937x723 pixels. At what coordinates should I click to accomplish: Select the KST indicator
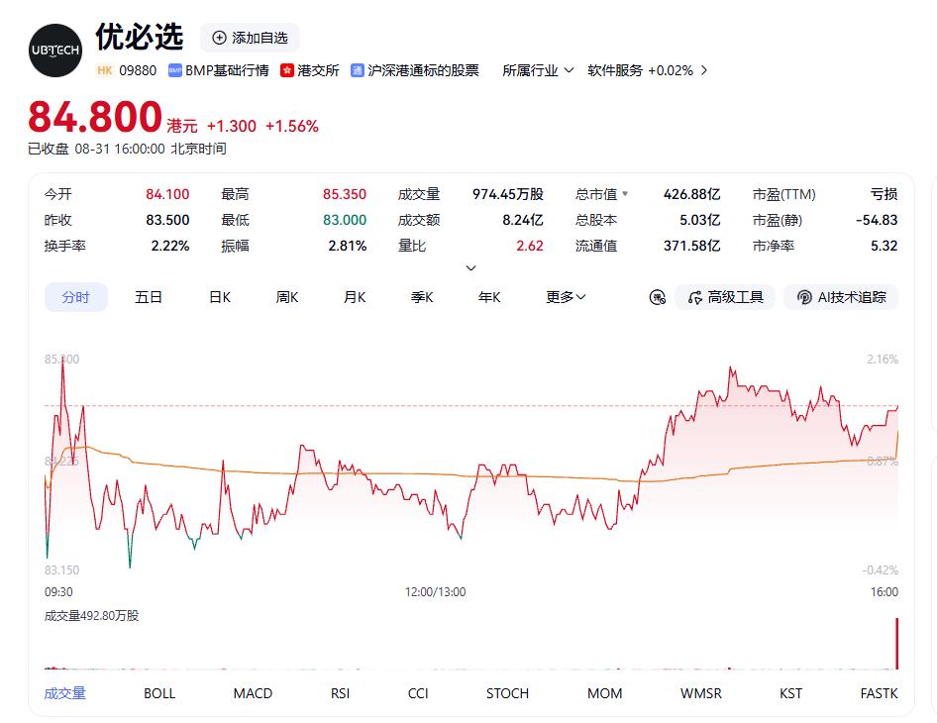click(x=790, y=693)
